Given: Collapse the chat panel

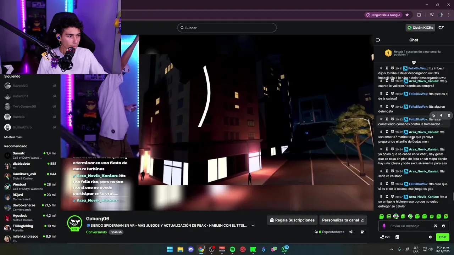Looking at the screenshot, I should [378, 40].
